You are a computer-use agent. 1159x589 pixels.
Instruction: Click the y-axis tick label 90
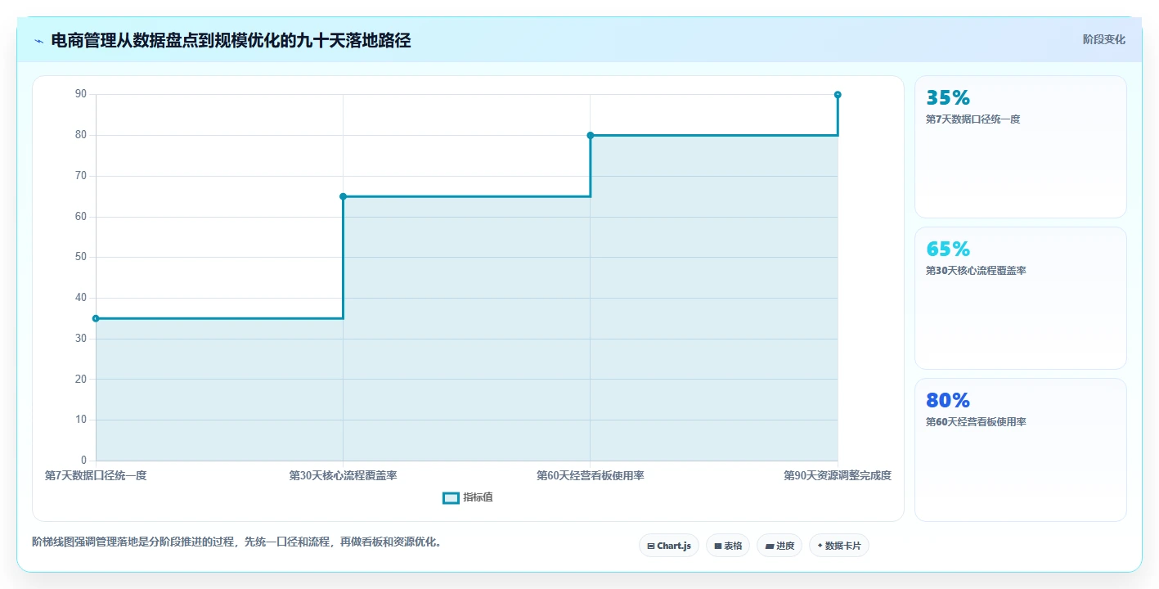(81, 94)
